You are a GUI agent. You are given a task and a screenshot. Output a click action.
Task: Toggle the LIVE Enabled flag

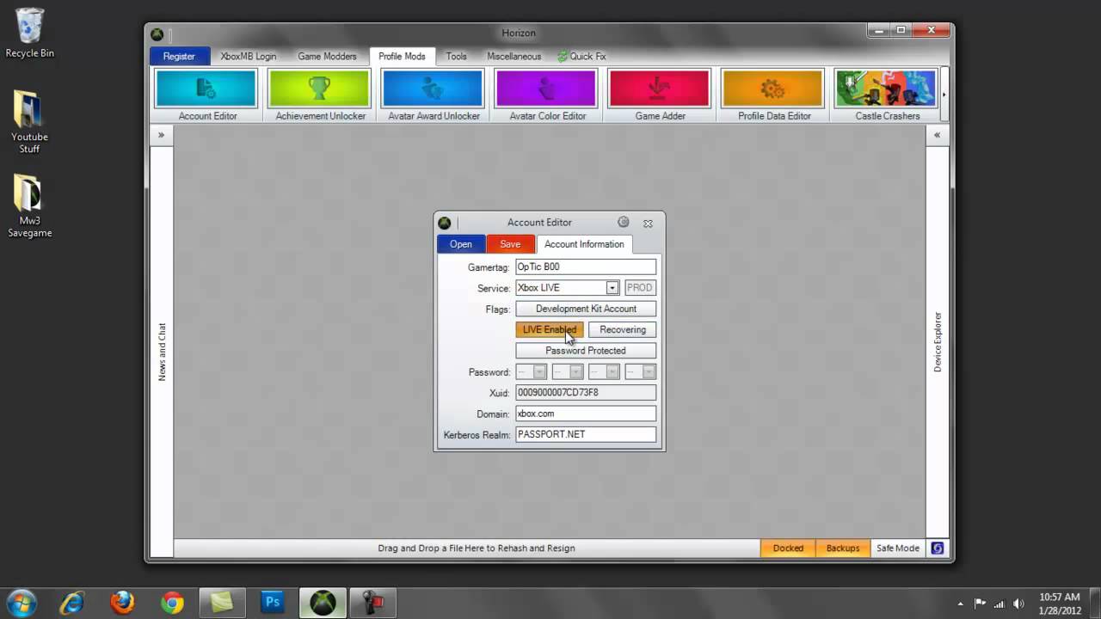click(x=550, y=329)
